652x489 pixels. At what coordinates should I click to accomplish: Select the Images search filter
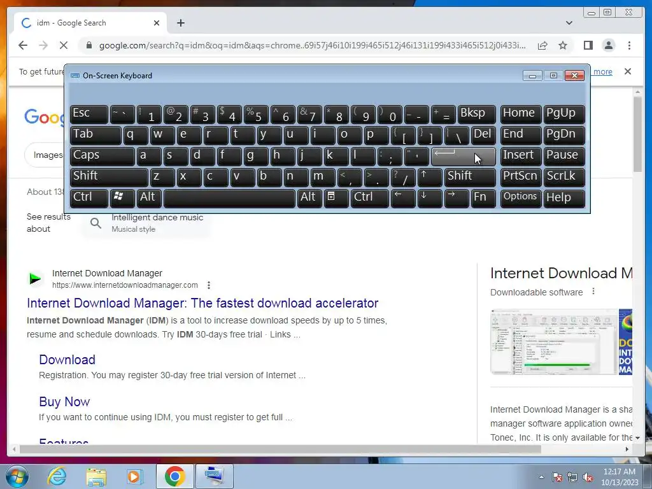(47, 155)
